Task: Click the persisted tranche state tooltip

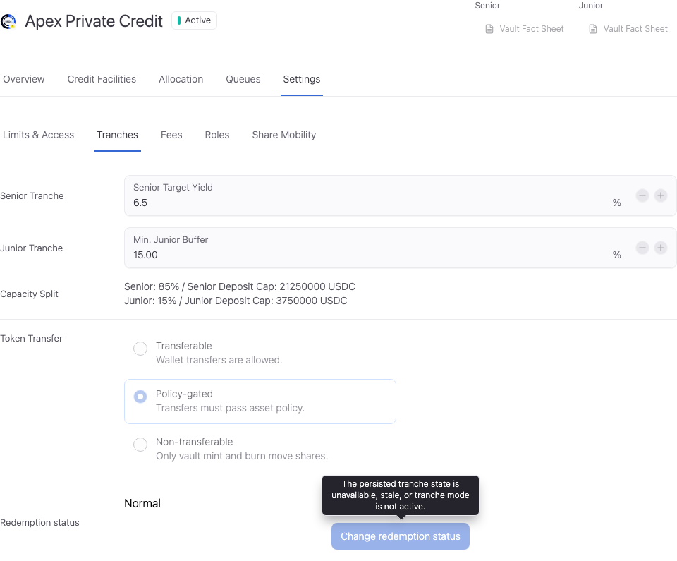Action: point(401,495)
